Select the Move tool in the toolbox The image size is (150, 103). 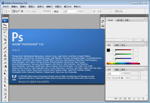pos(5,25)
